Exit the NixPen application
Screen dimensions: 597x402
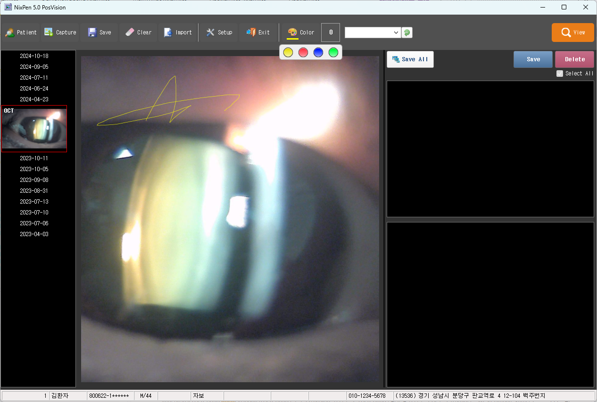tap(258, 33)
